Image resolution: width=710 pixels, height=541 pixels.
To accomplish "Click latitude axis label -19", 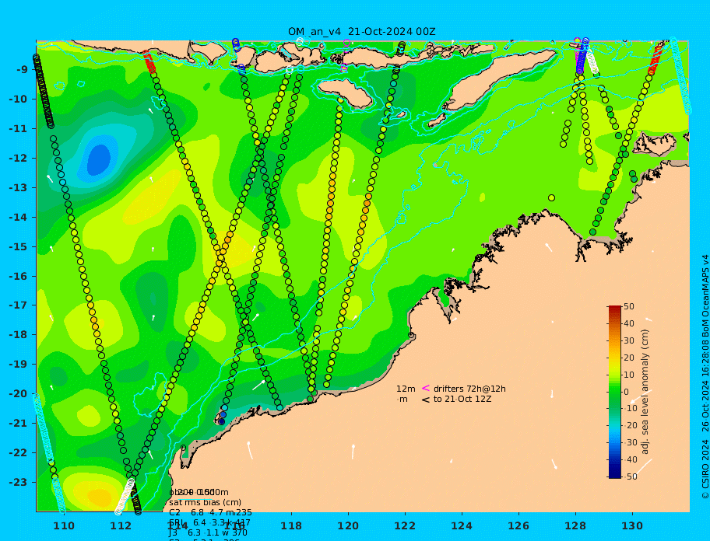I will pos(19,364).
